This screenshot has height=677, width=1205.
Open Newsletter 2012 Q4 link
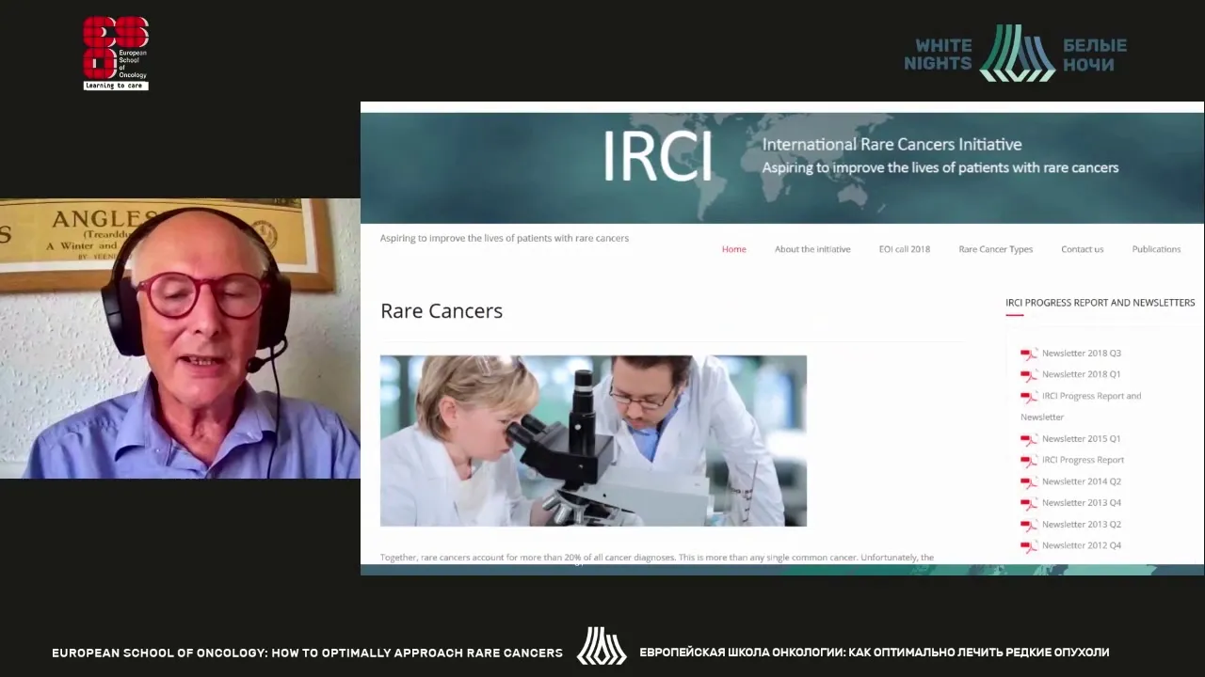(x=1081, y=545)
